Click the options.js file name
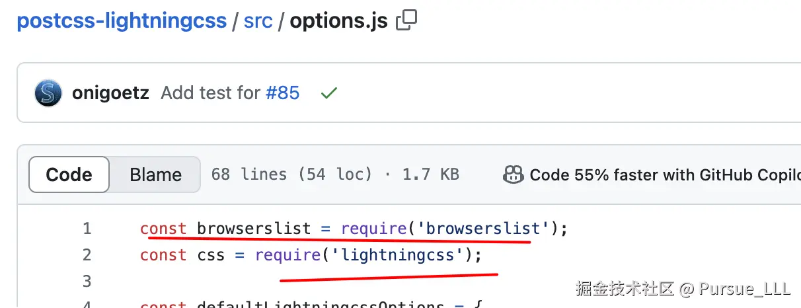801x308 pixels. click(338, 21)
